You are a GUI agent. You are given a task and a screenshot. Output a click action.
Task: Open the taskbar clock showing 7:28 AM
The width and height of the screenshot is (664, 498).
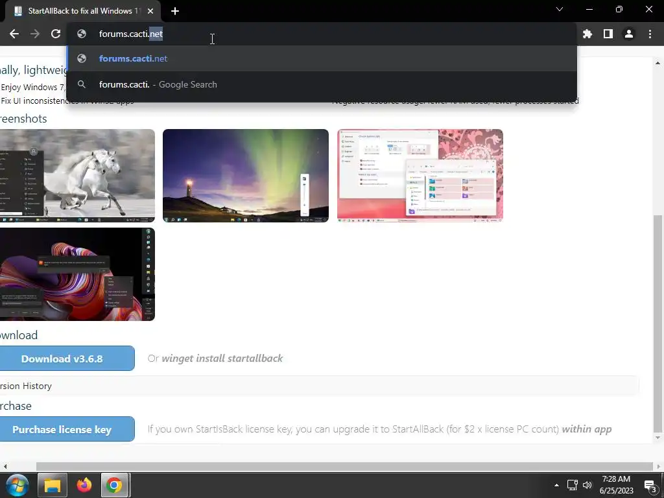click(617, 485)
